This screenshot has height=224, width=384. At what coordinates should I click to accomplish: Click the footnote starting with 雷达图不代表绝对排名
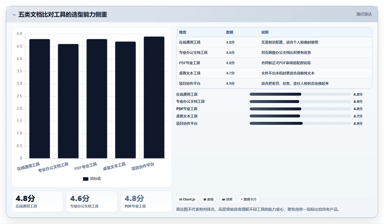point(258,210)
